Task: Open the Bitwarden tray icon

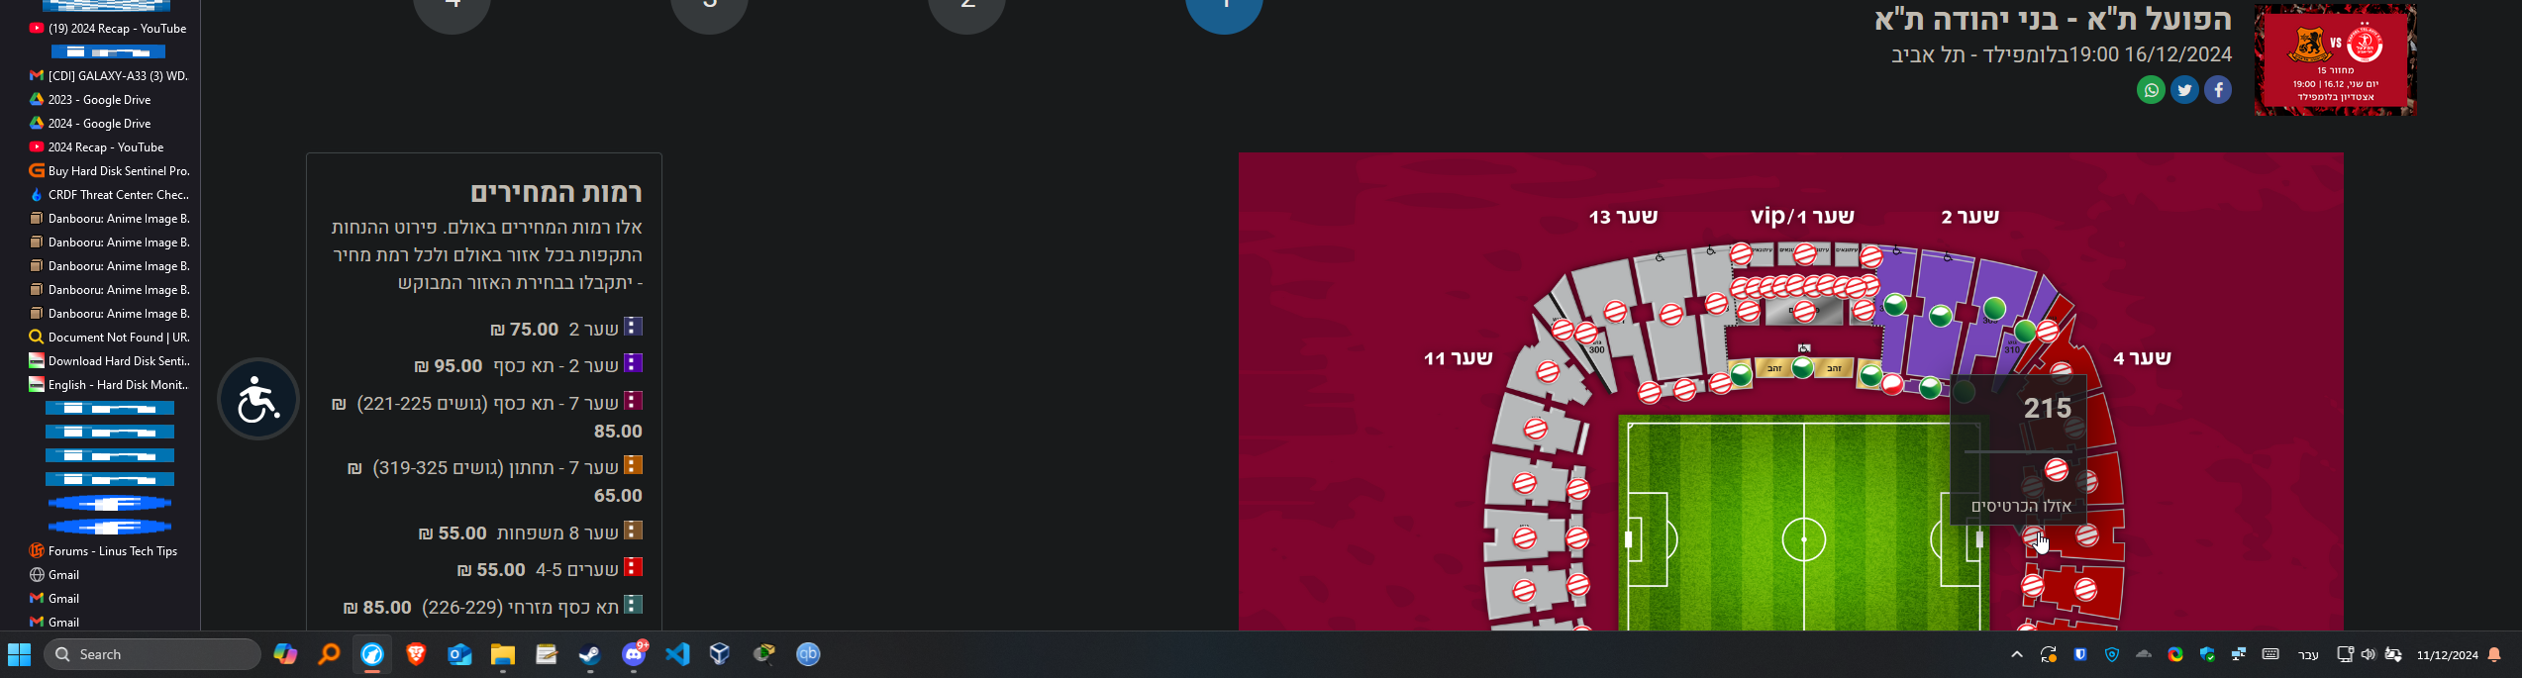Action: (2080, 654)
